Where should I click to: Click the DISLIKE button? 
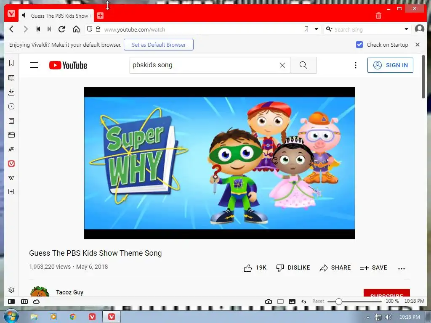pyautogui.click(x=293, y=268)
